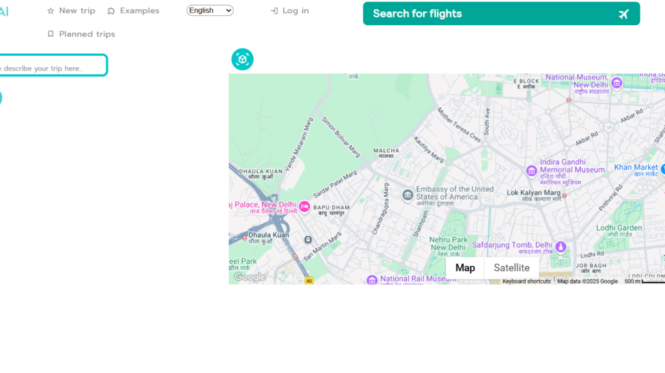Image resolution: width=665 pixels, height=373 pixels.
Task: Click the Google logo on the map
Action: click(250, 277)
